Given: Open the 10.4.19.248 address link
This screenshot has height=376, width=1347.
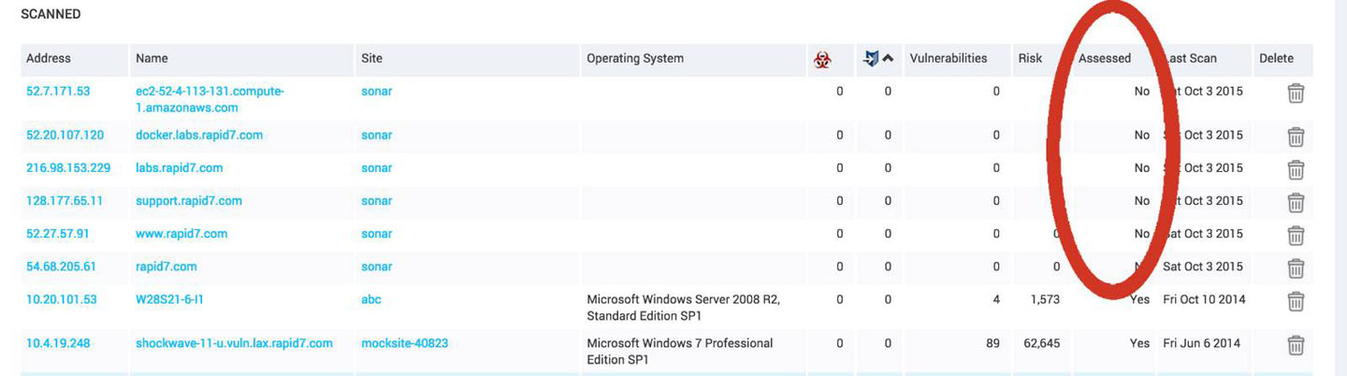Looking at the screenshot, I should [x=58, y=343].
